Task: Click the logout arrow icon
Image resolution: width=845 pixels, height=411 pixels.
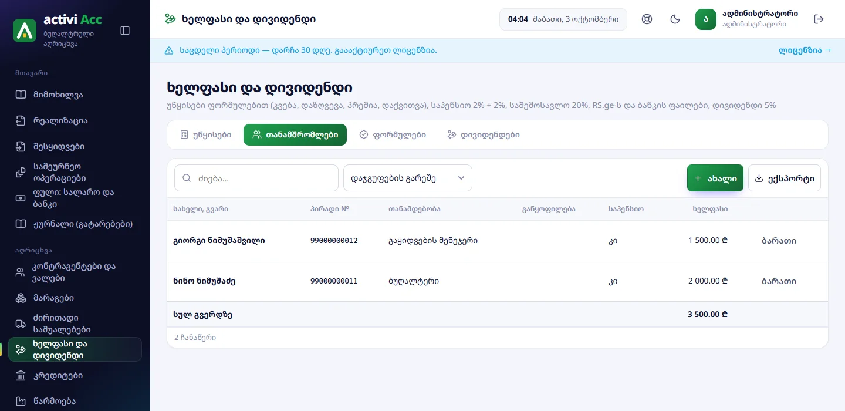Action: point(819,19)
